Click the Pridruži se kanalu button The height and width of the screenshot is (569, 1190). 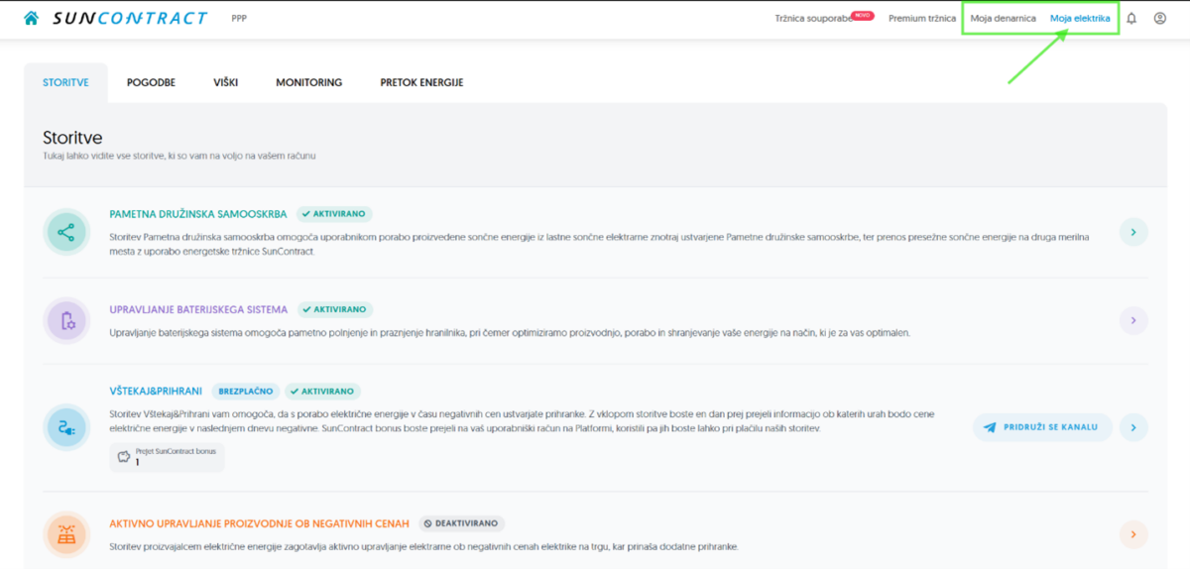pyautogui.click(x=1042, y=427)
